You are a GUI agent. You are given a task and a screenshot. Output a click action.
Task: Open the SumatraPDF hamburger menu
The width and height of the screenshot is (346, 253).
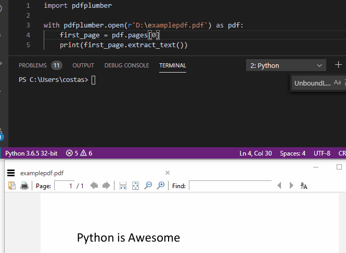pyautogui.click(x=11, y=173)
